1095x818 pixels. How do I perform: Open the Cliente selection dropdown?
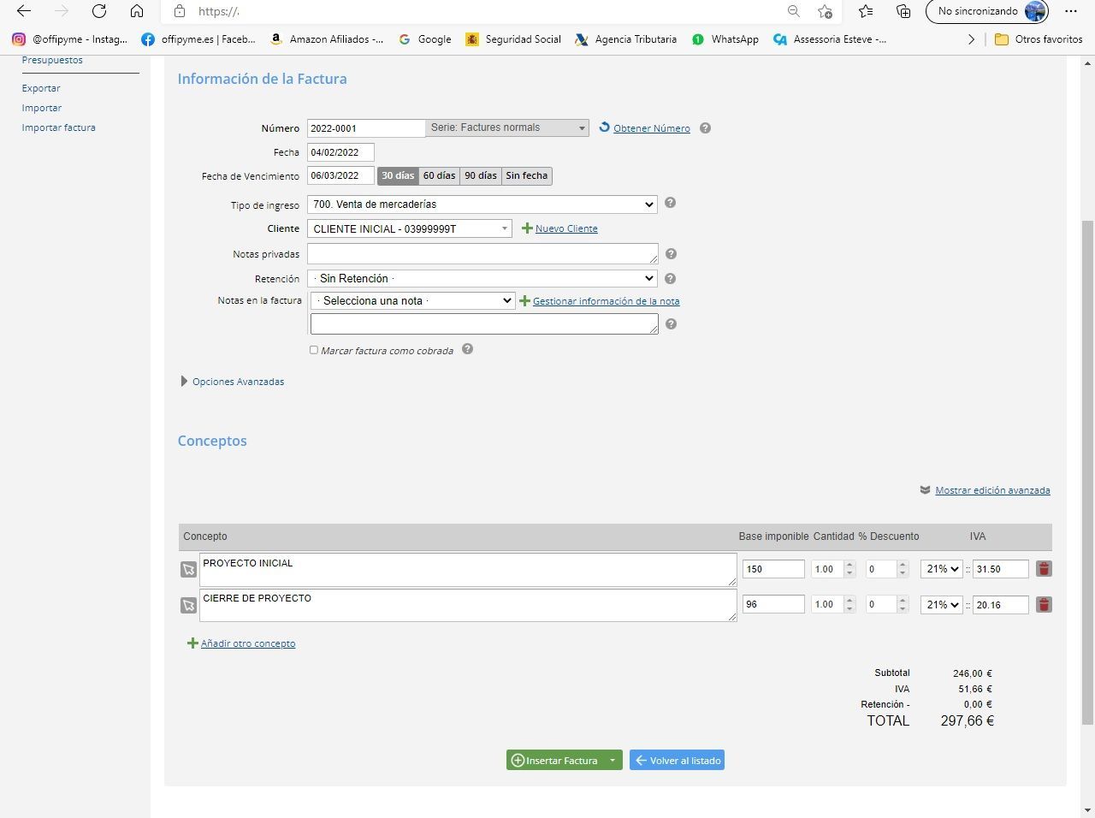tap(410, 229)
